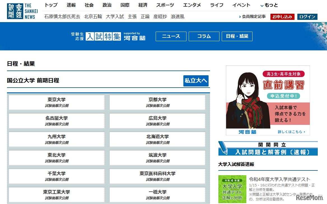Click the ログイン button
This screenshot has width=327, height=204.
click(307, 17)
